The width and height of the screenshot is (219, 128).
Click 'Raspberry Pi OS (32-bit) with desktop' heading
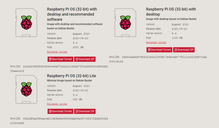[x=171, y=12]
